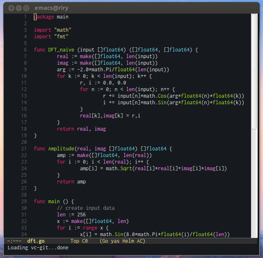Click line number 28 in margin
Screen dimensions: 263x258
pyautogui.click(x=24, y=195)
